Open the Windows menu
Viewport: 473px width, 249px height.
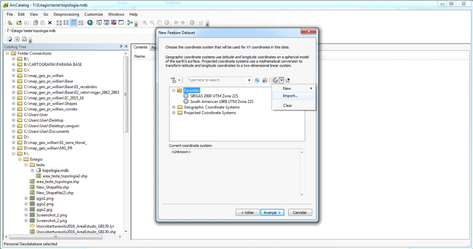tap(116, 14)
